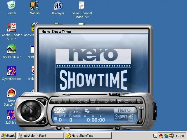Open preferences with the hammer icon
The image size is (187, 140).
tap(119, 102)
